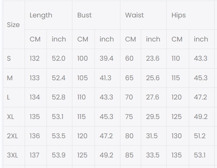
Task: Select the 85 waist CM cell
Action: pyautogui.click(x=129, y=155)
